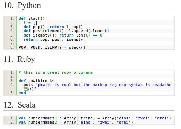Click line number 2 in the Scala block
This screenshot has width=181, height=129.
(12, 122)
